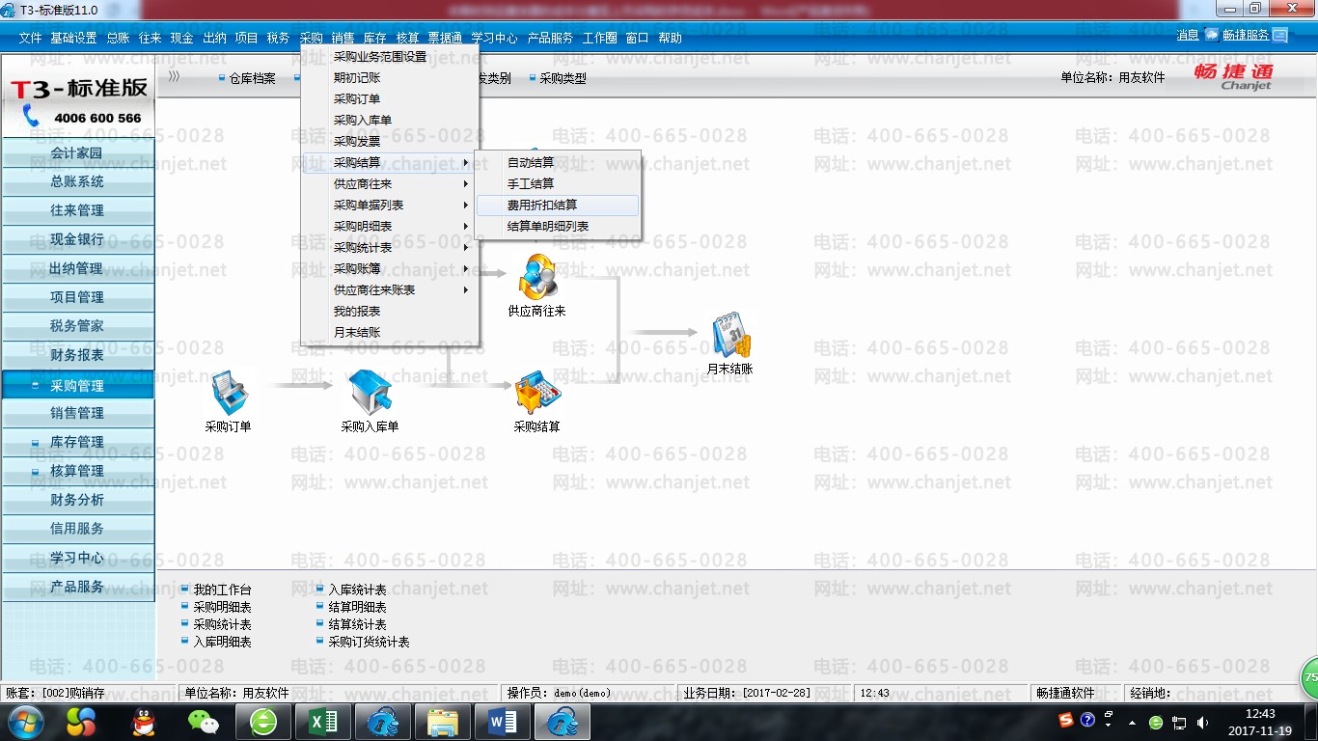The height and width of the screenshot is (741, 1318).
Task: Open the 采购类型 shortcut link
Action: [563, 78]
